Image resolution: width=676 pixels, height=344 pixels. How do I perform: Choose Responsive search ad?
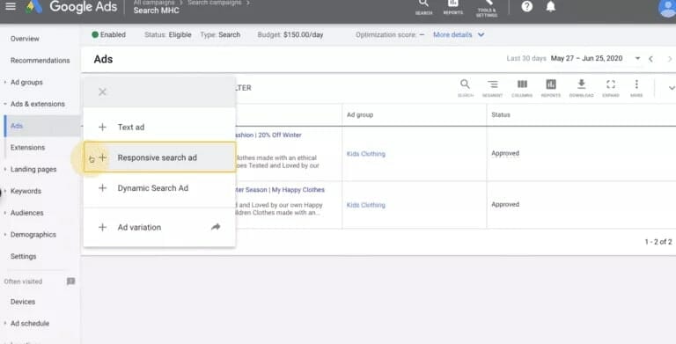(159, 157)
